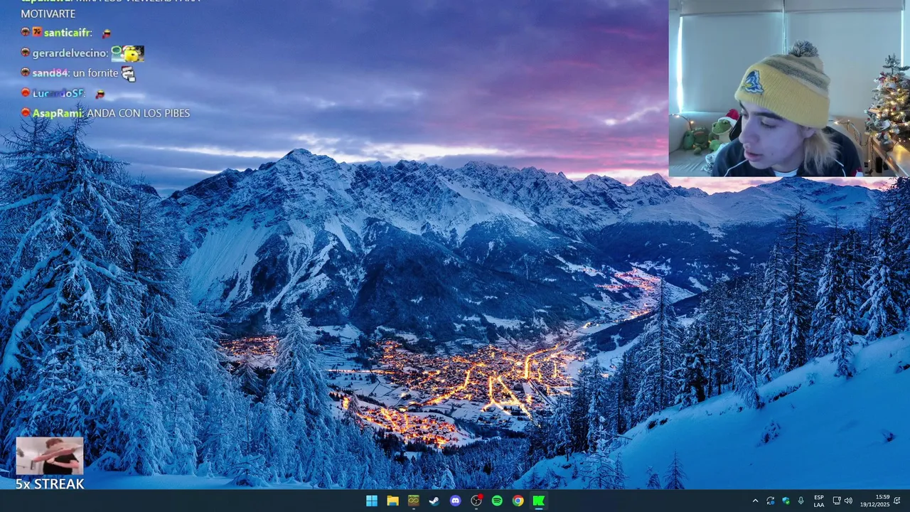
Task: Click the emote after 'un fornite'
Action: pyautogui.click(x=129, y=73)
